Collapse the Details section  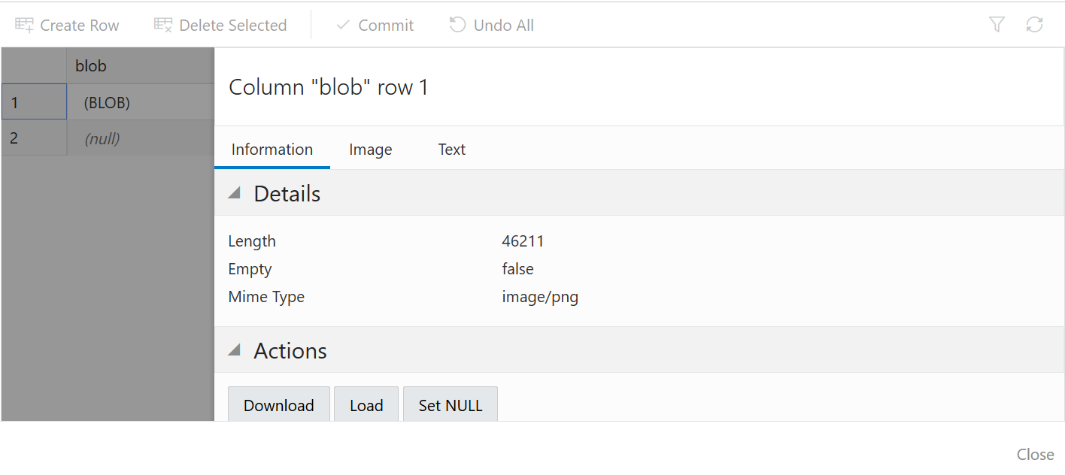(234, 192)
